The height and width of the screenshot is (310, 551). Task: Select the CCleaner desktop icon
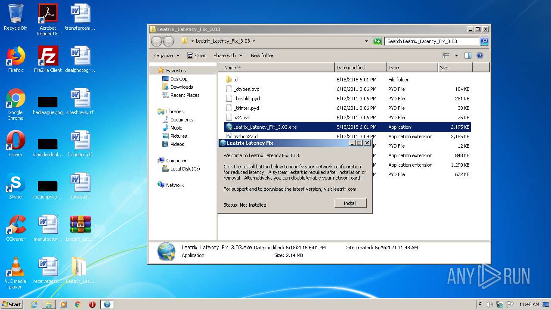[x=15, y=228]
